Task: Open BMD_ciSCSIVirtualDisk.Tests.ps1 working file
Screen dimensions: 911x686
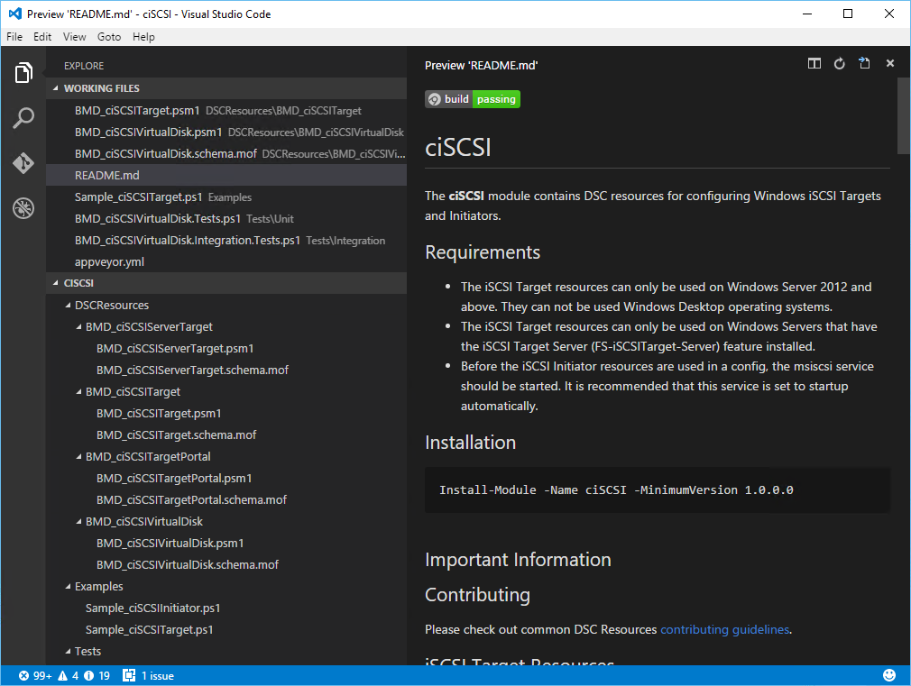Action: pyautogui.click(x=226, y=218)
